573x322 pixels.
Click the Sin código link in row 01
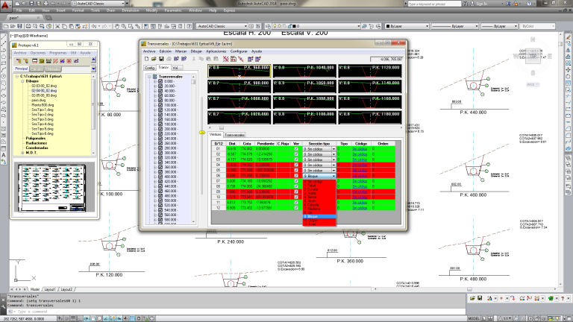tap(360, 149)
